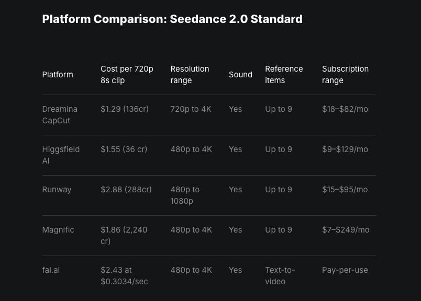Click the Magnific platform cell
Image resolution: width=421 pixels, height=301 pixels.
point(58,230)
